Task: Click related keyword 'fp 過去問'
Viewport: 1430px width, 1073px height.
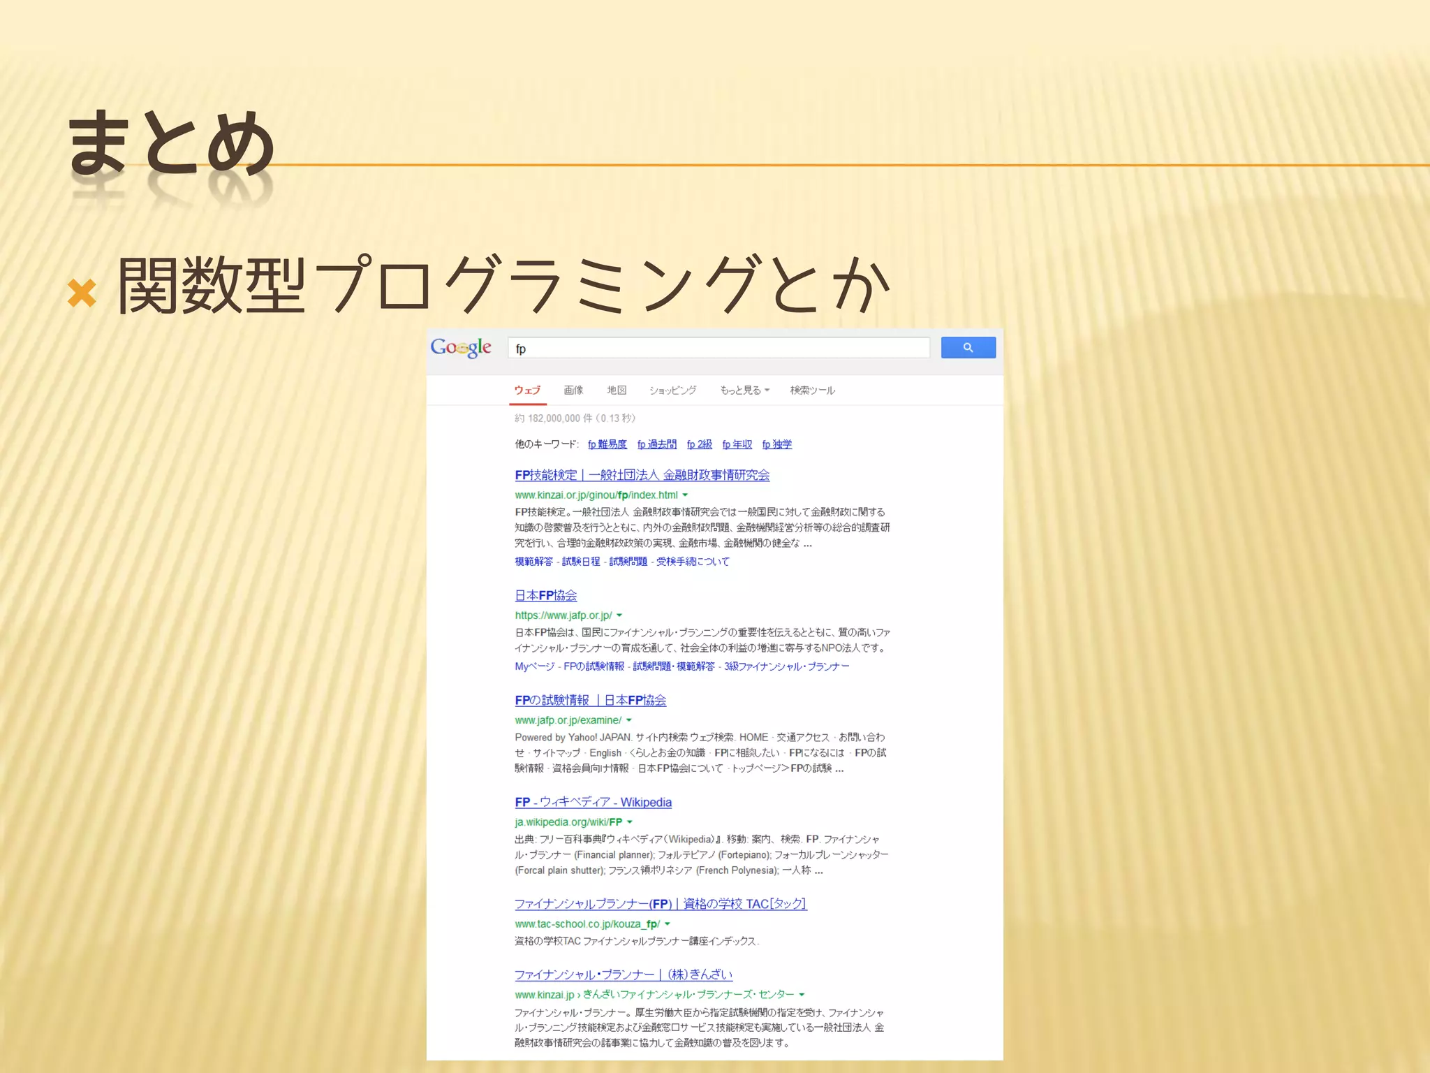Action: (x=657, y=444)
